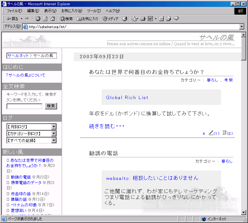
Task: Click the scanner-like icon in toolbar
Action: pyautogui.click(x=169, y=19)
